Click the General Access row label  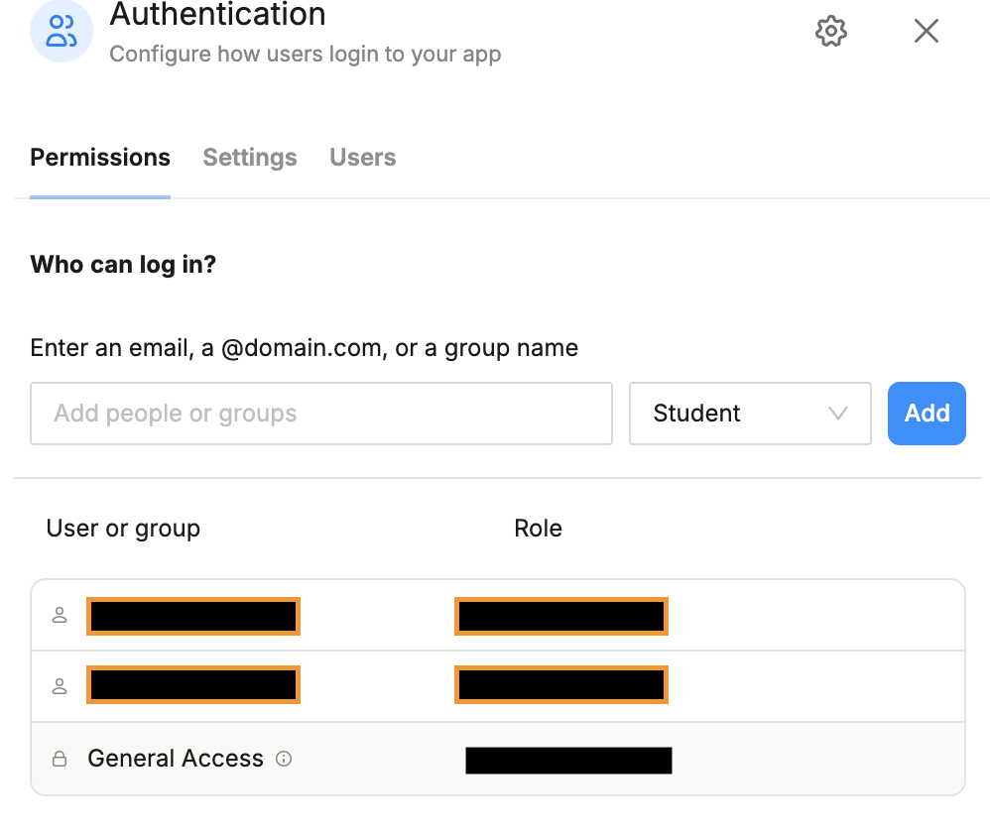click(176, 760)
